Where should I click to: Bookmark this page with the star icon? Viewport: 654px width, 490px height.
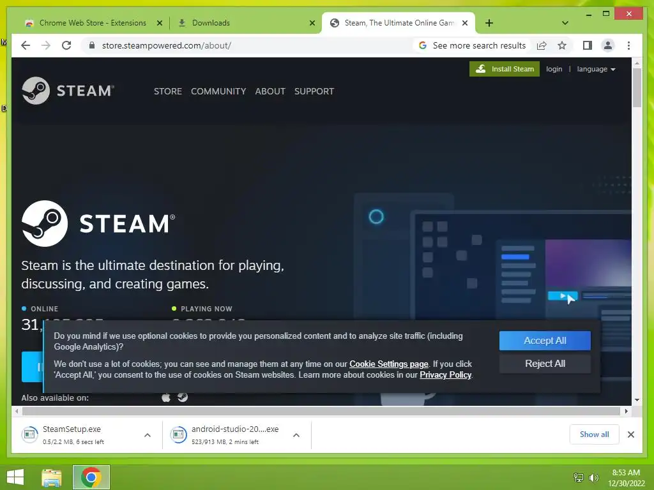point(562,45)
